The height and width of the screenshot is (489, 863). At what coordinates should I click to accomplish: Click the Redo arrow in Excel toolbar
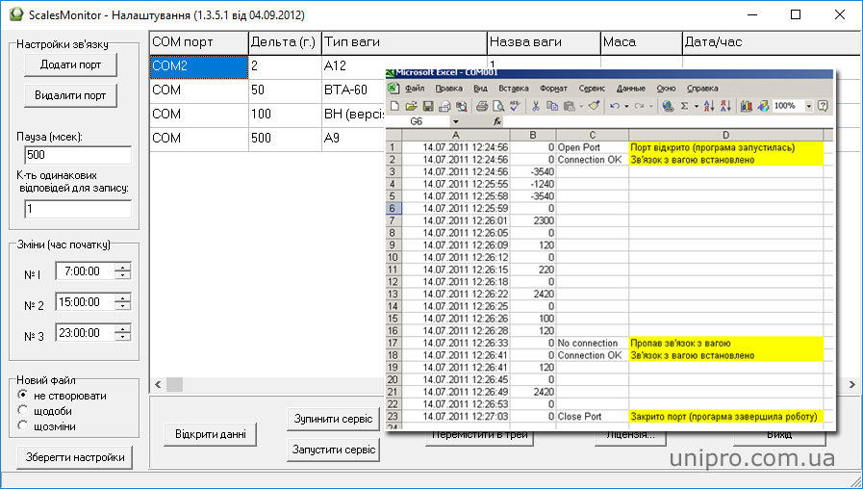[x=639, y=106]
